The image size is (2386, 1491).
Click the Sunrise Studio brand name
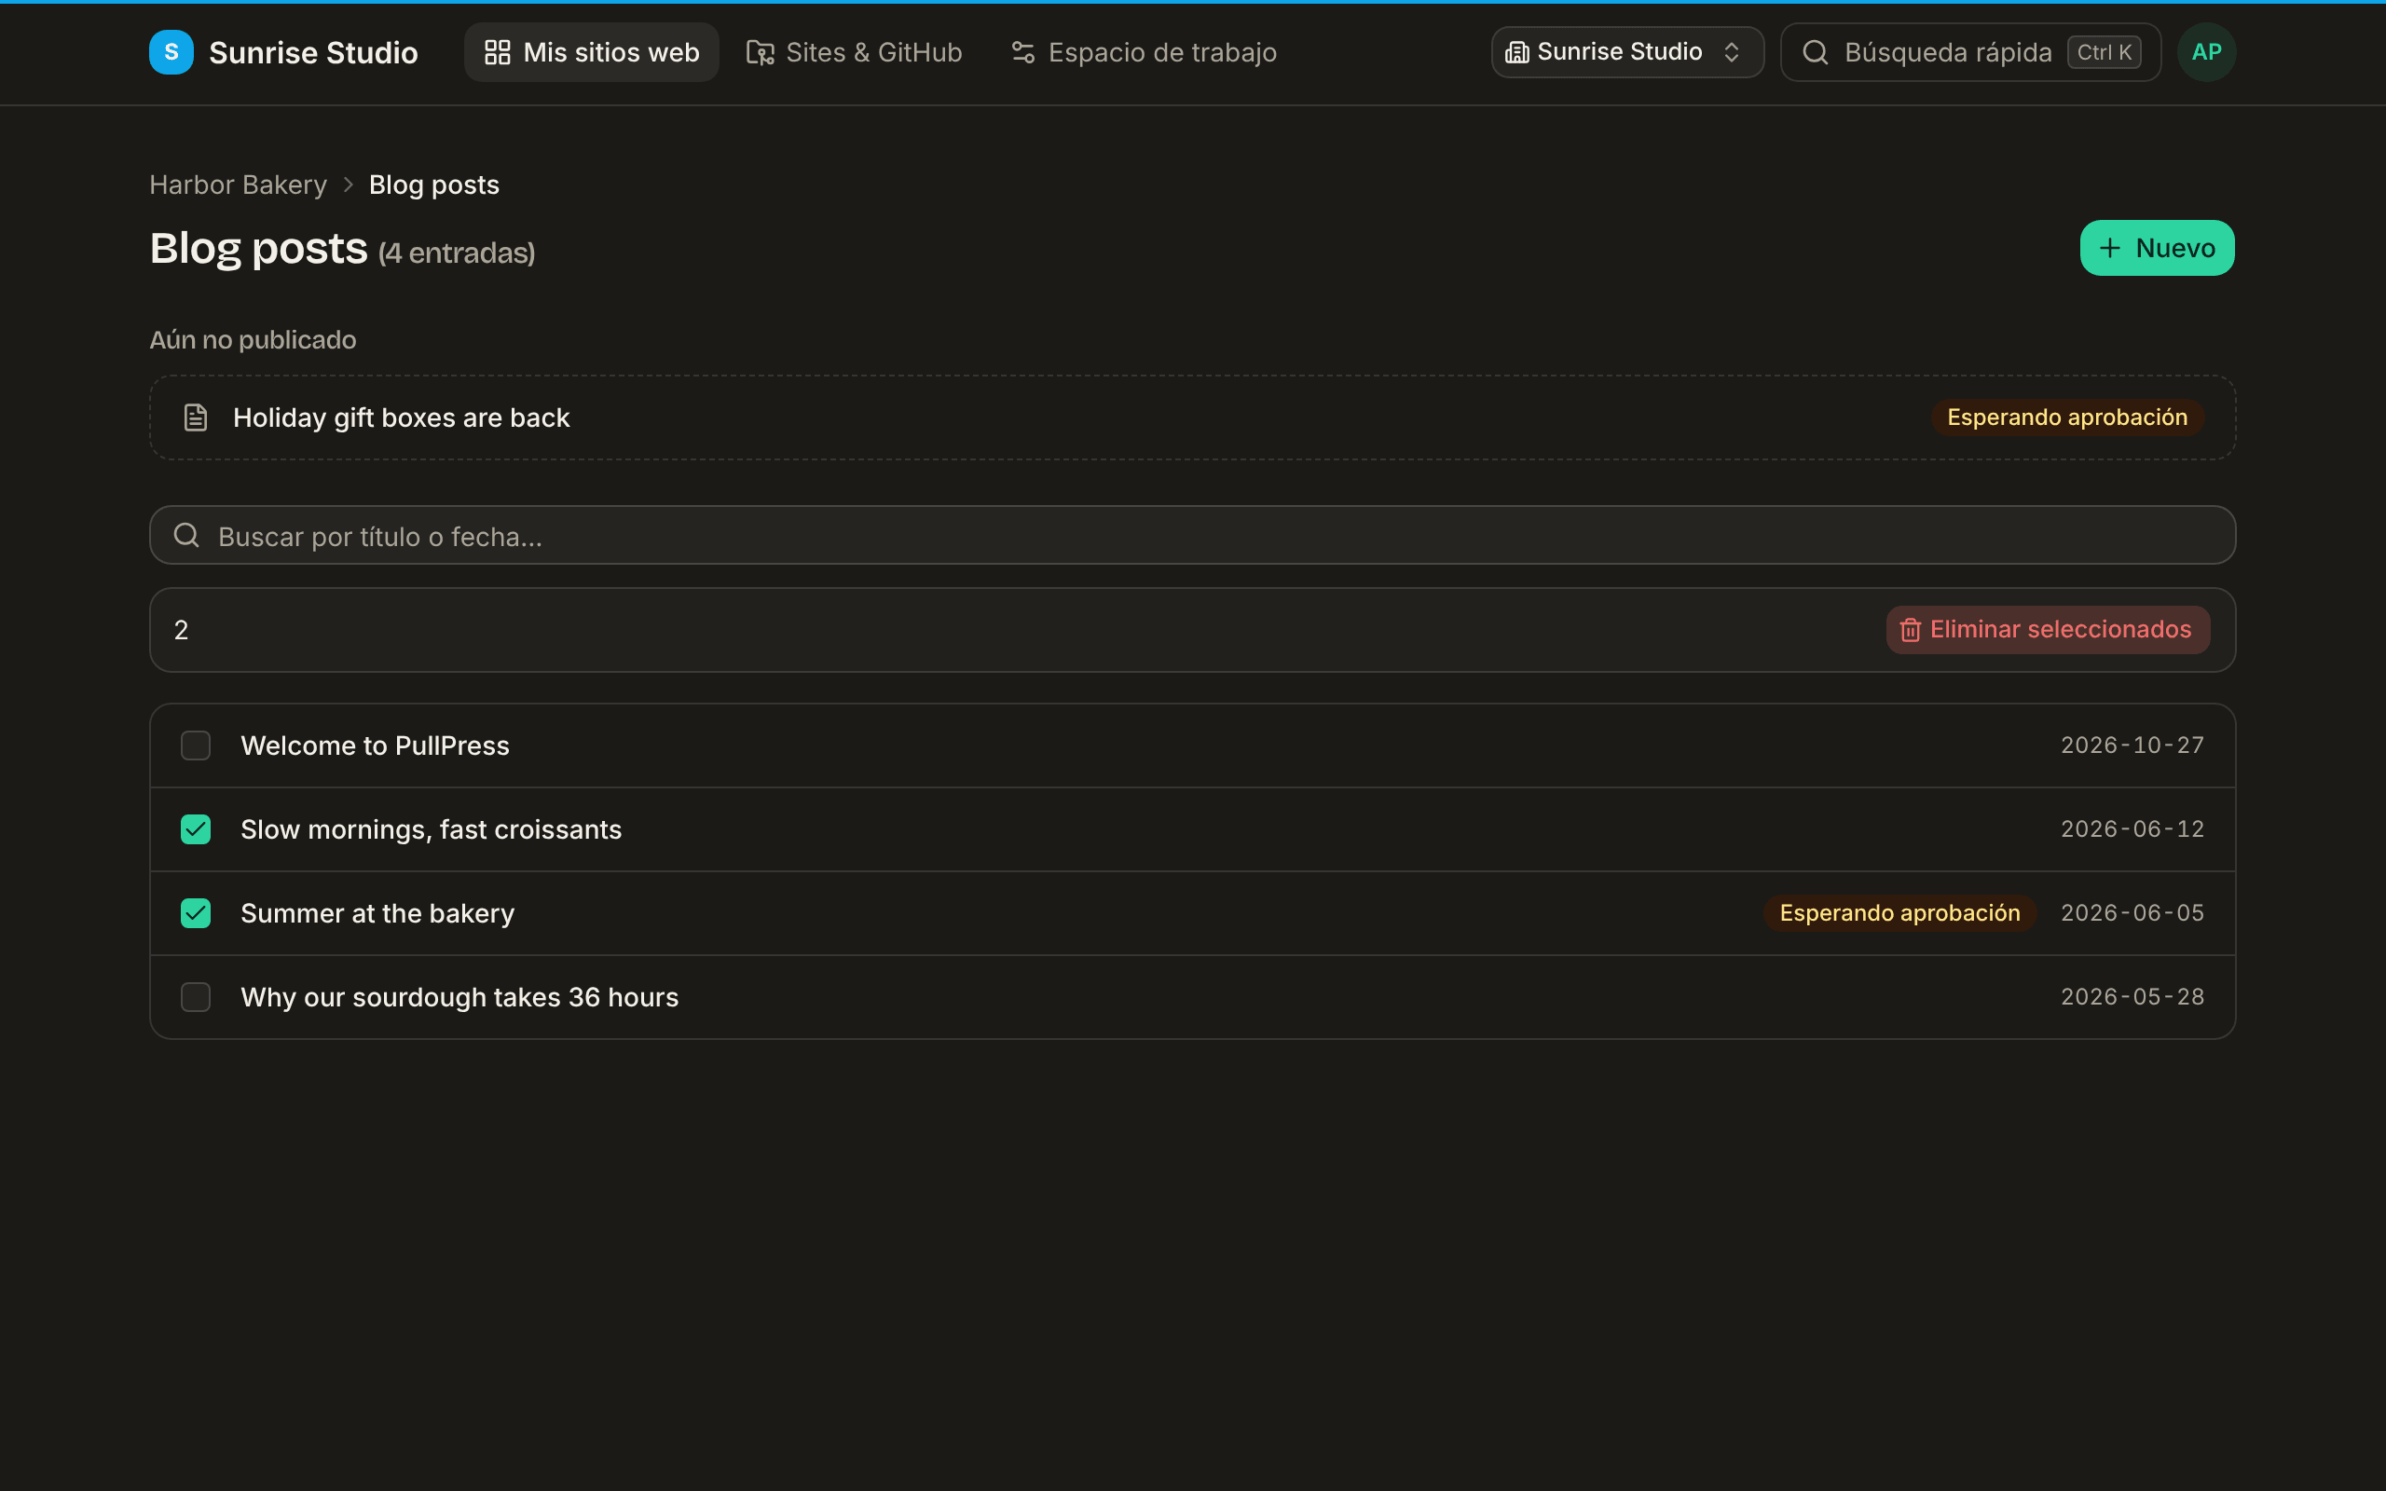point(313,52)
